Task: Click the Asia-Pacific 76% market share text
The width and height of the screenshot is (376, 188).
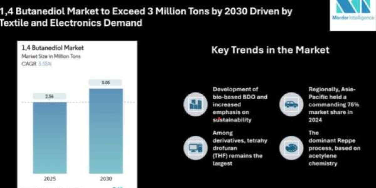Action: click(x=333, y=105)
